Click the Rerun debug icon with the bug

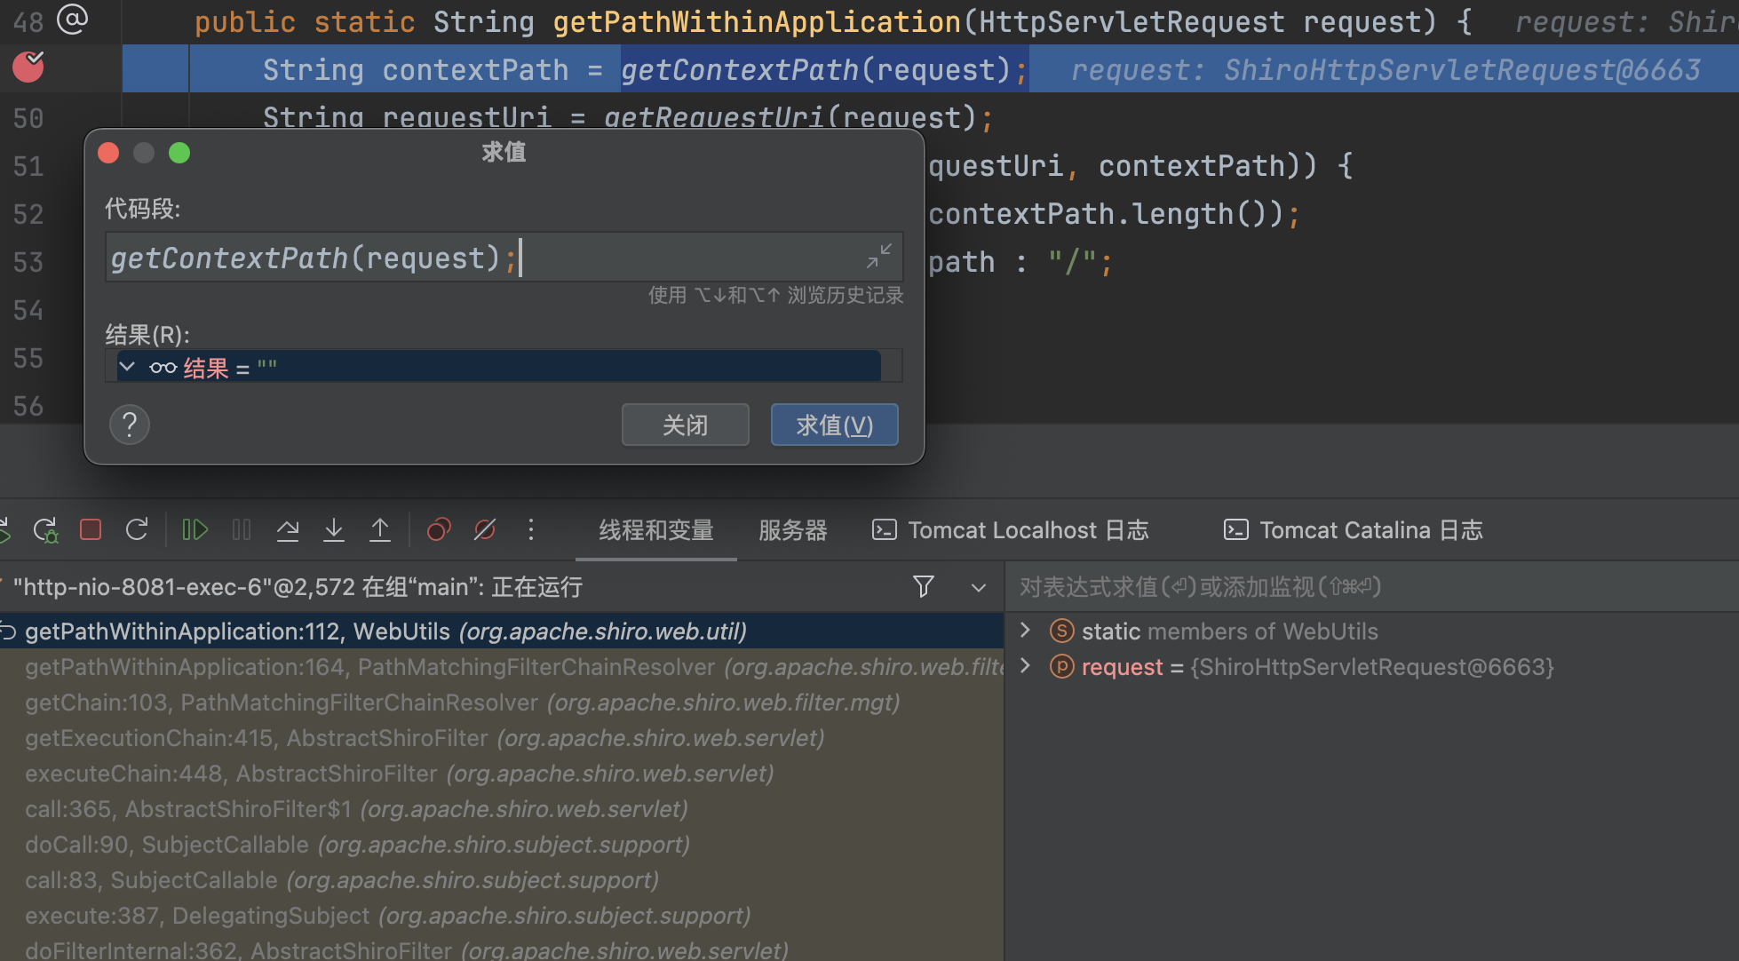point(45,530)
